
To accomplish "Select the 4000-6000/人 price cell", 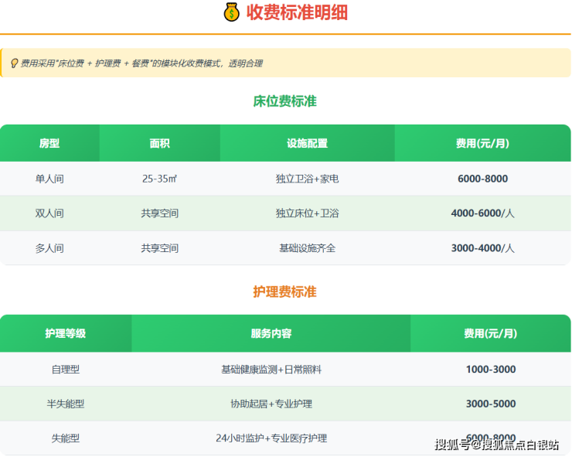I will (482, 213).
